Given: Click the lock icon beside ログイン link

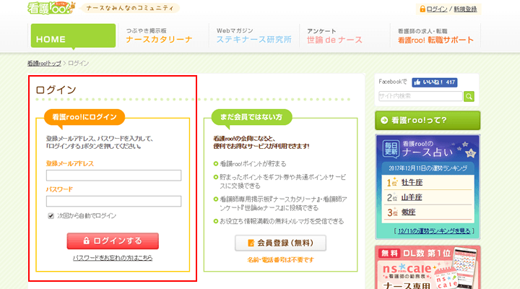Looking at the screenshot, I should coord(422,9).
